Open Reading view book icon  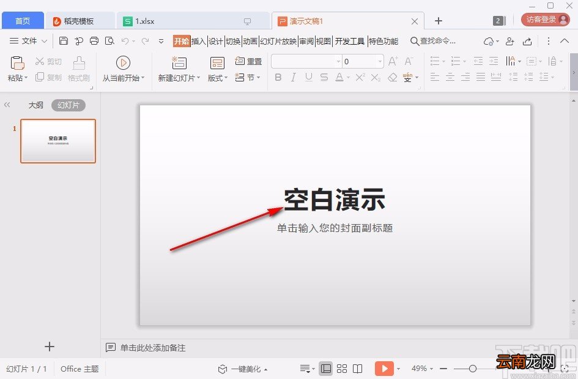pos(358,369)
